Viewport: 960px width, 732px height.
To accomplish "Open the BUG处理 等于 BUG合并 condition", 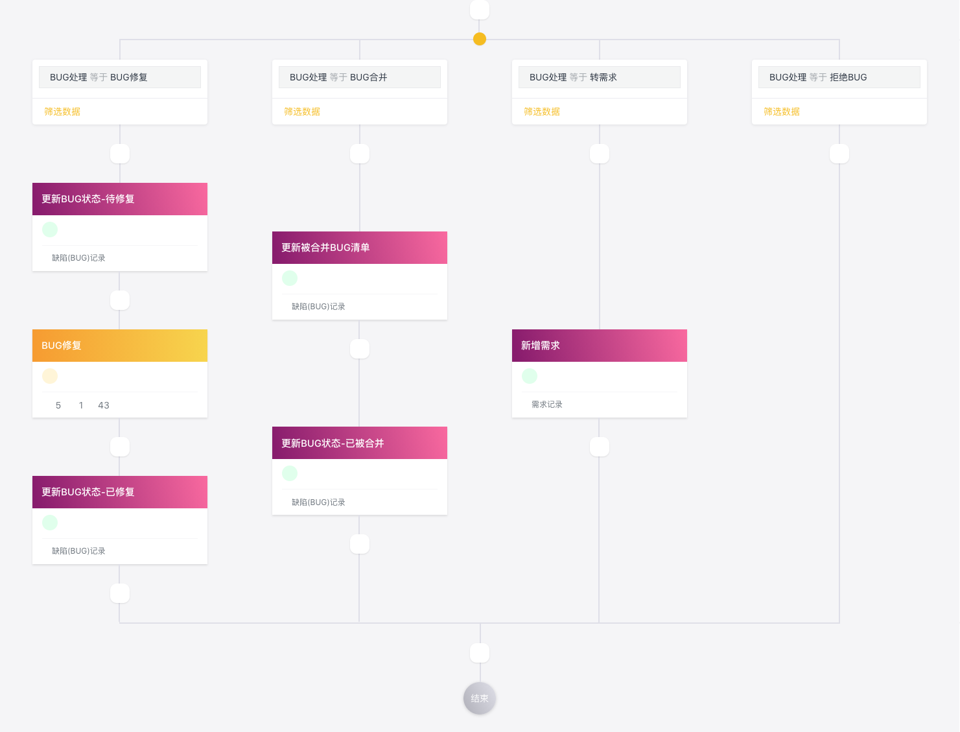I will [x=360, y=77].
